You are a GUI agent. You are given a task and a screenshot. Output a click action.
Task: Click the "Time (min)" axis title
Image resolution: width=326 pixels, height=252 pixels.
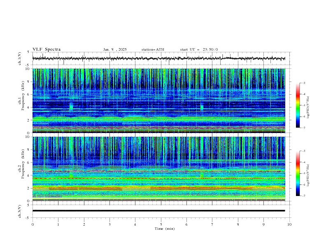pos(165,229)
